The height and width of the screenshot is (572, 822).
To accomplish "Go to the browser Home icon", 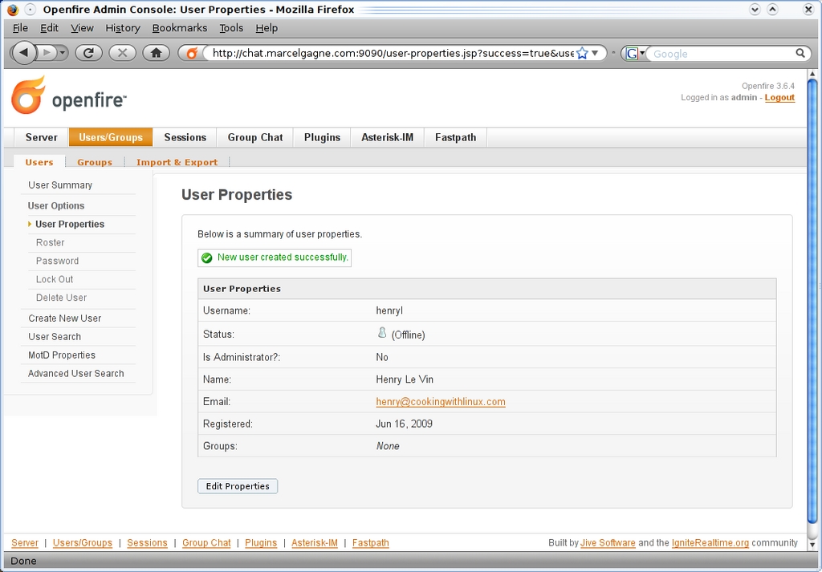I will pos(156,53).
